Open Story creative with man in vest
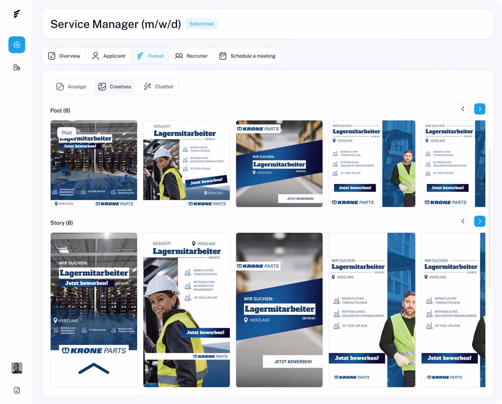Viewport: 502px width, 404px height. tap(372, 310)
